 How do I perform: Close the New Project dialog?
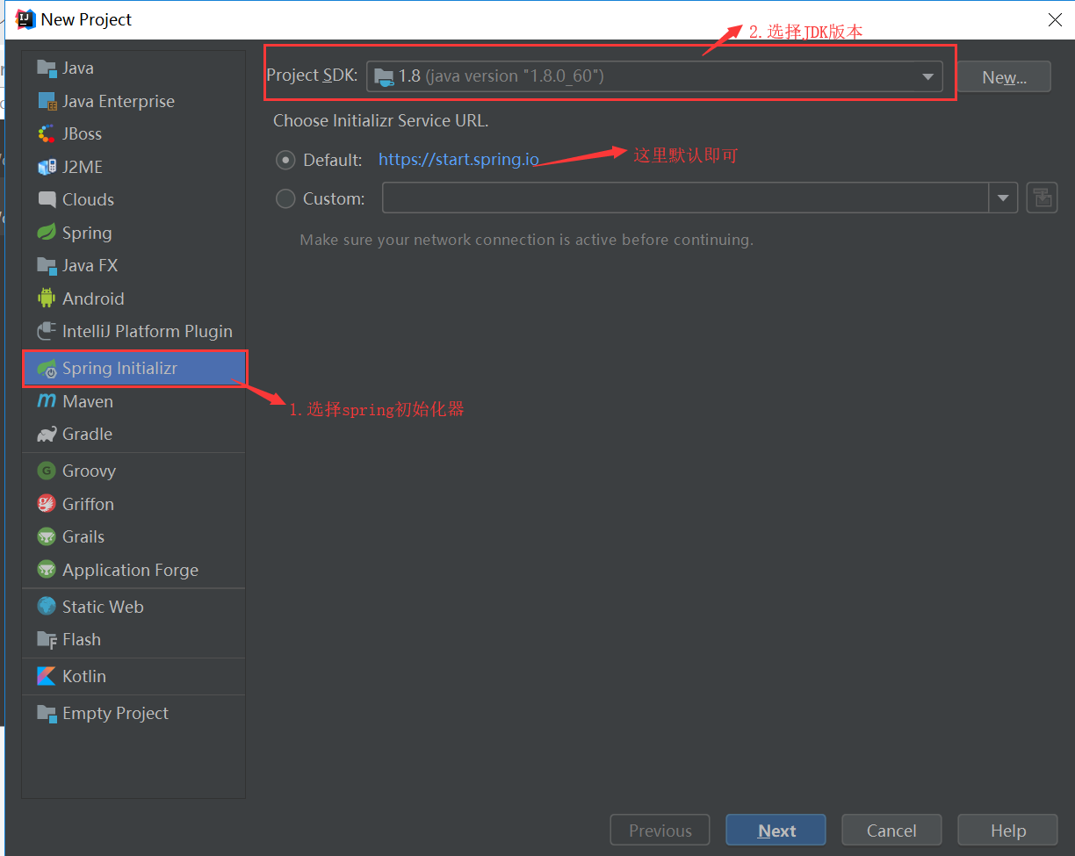1055,19
